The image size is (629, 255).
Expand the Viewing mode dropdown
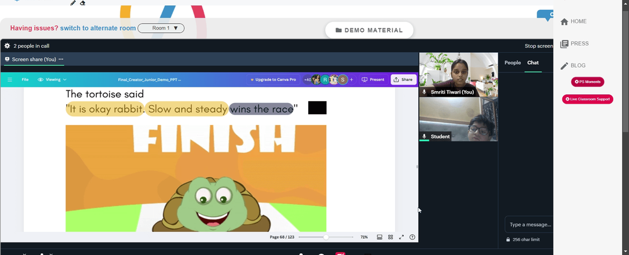(52, 80)
